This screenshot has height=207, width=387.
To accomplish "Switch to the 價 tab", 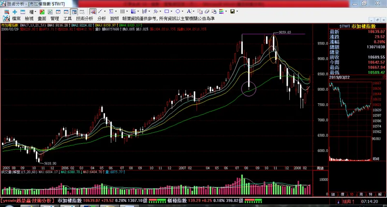I will point(342,194).
